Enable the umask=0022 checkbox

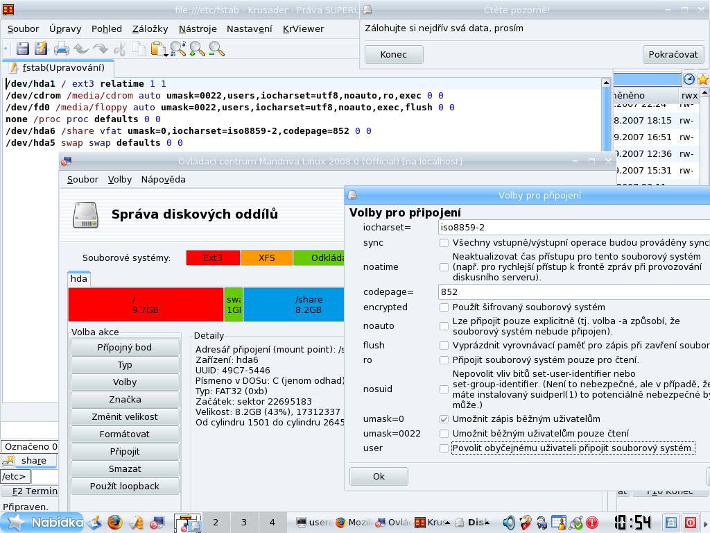444,434
